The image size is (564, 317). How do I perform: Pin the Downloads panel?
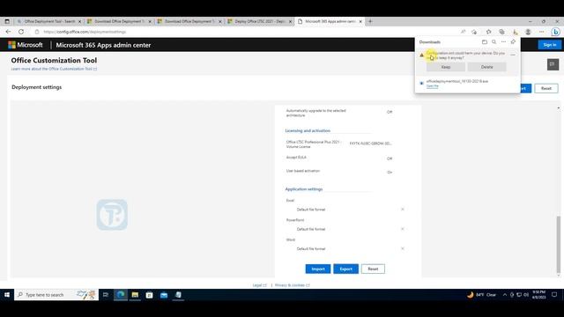click(513, 42)
